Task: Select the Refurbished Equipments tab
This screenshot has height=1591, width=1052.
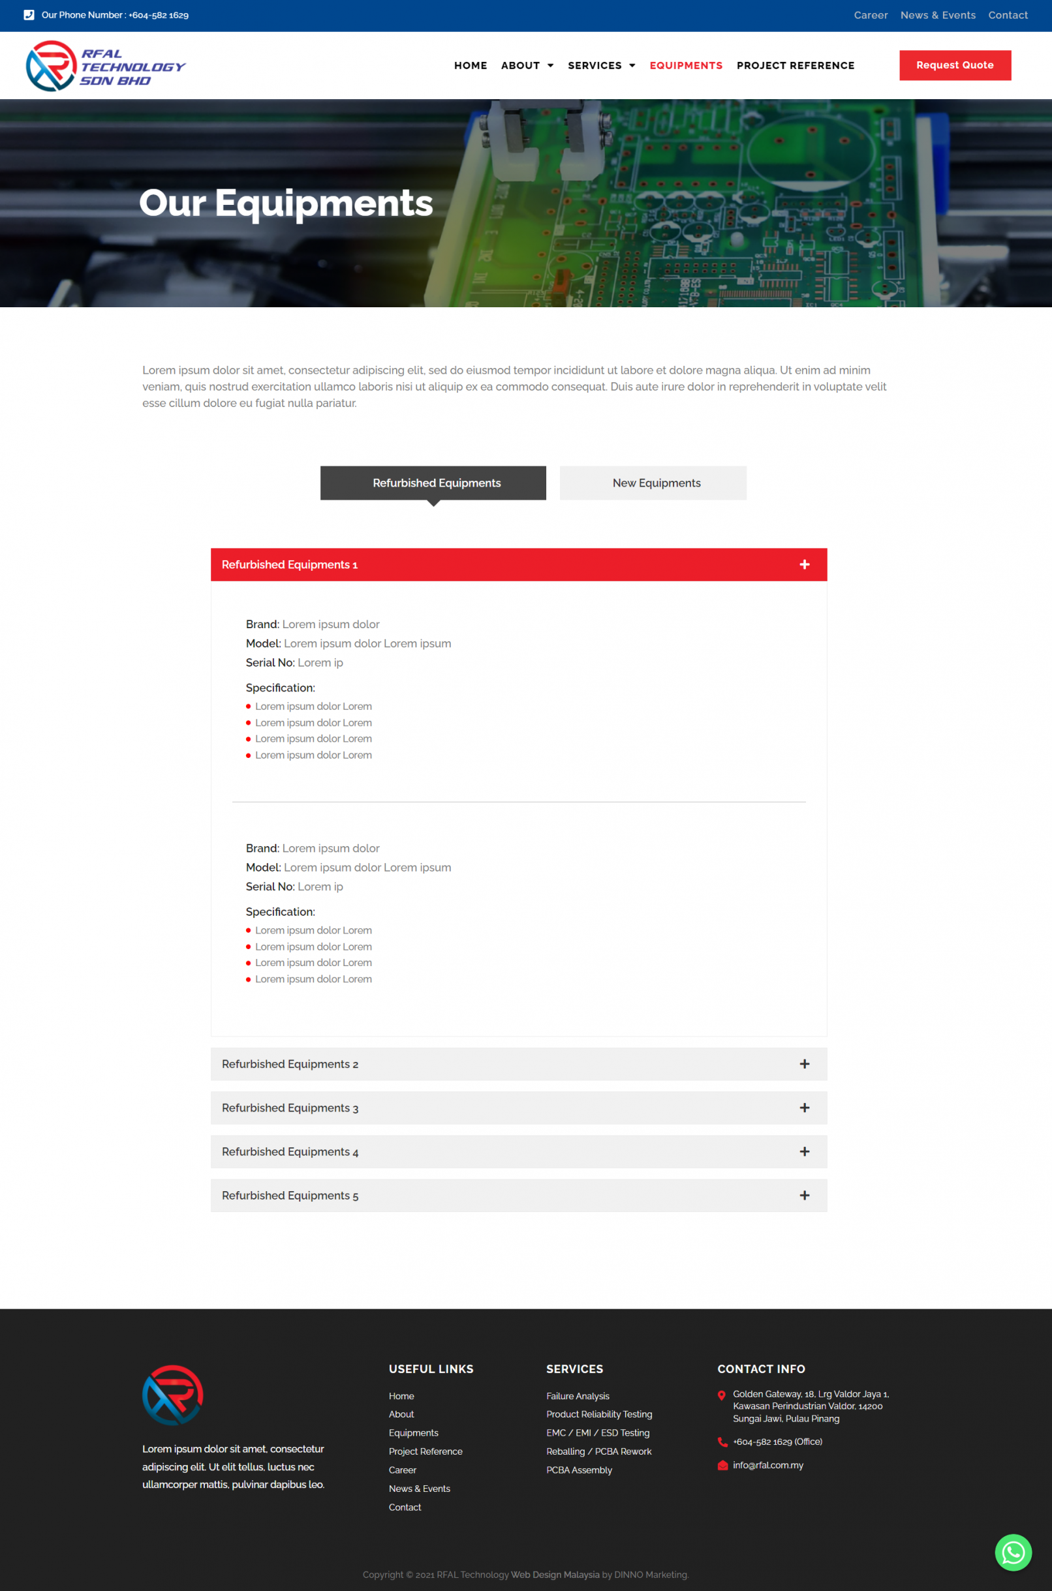Action: (x=433, y=483)
